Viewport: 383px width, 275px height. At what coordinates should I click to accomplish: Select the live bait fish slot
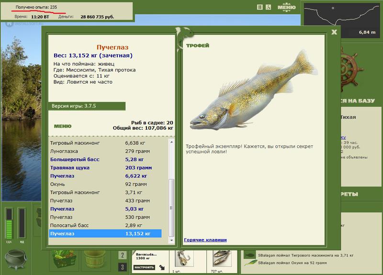[x=222, y=259]
